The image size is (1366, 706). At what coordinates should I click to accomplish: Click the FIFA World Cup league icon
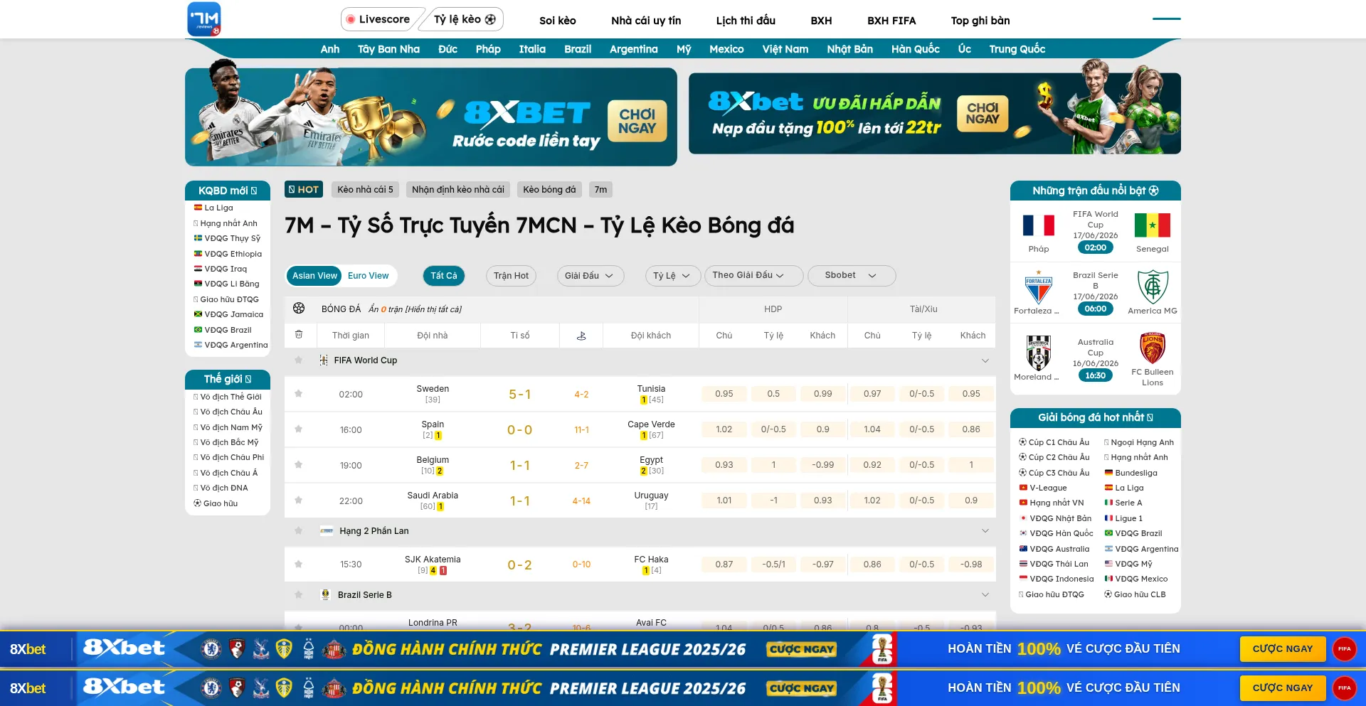pos(324,360)
